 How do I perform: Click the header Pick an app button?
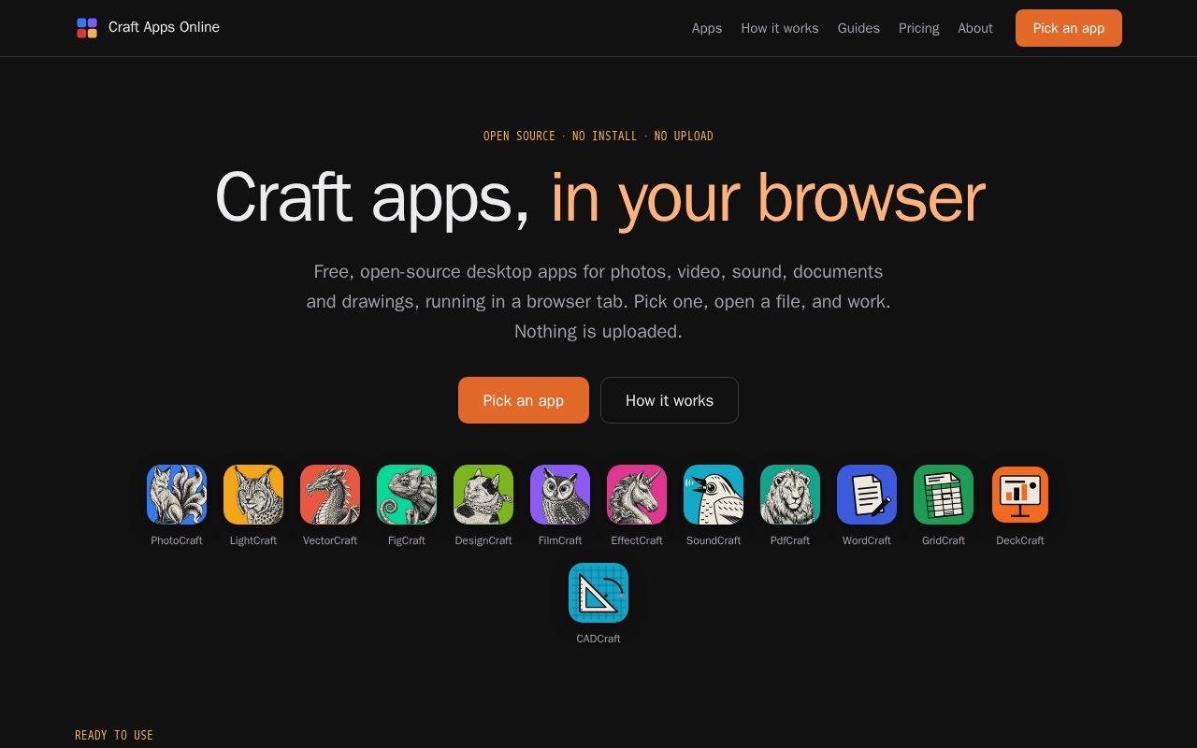pos(1069,28)
